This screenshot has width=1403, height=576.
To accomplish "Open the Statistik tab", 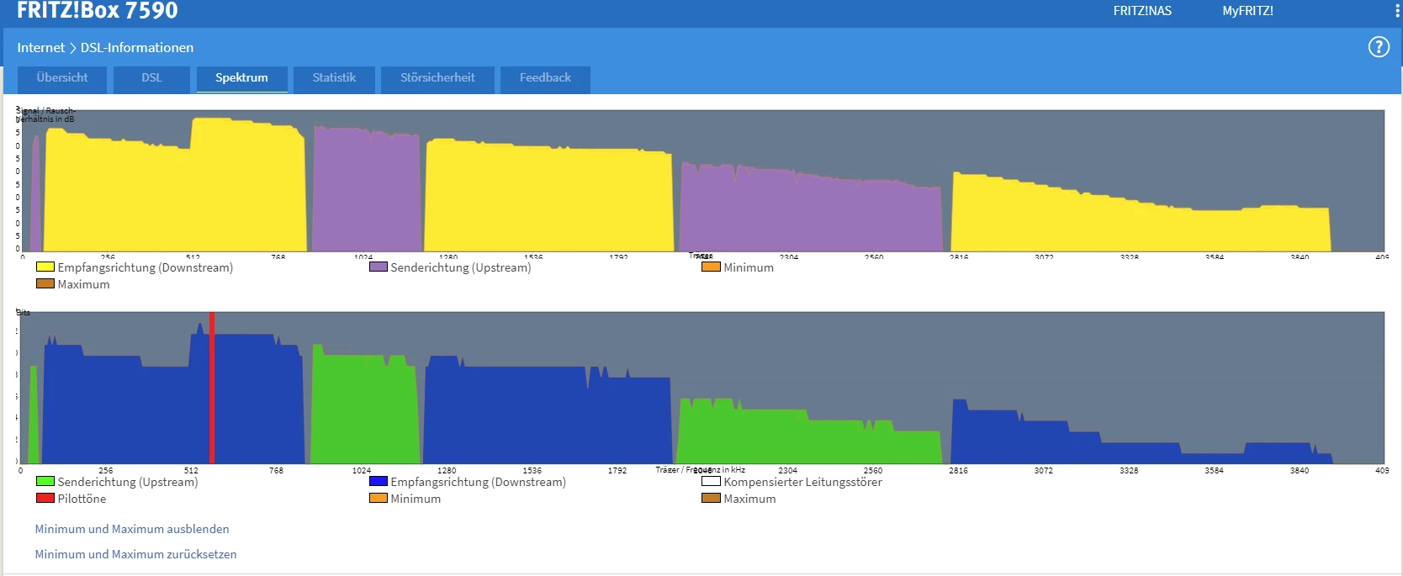I will tap(334, 78).
